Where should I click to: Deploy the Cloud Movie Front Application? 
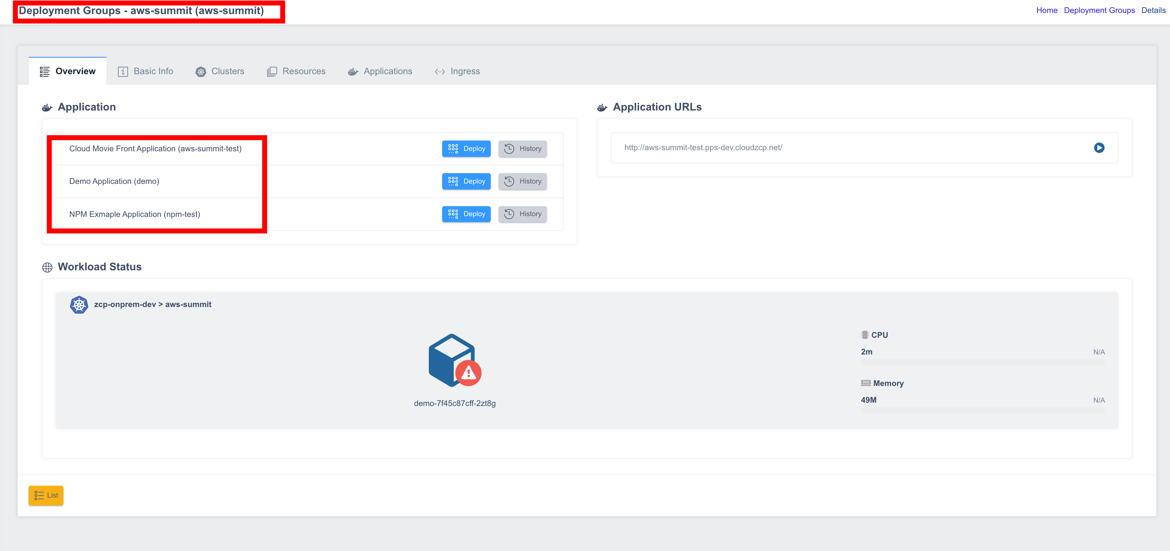tap(466, 149)
